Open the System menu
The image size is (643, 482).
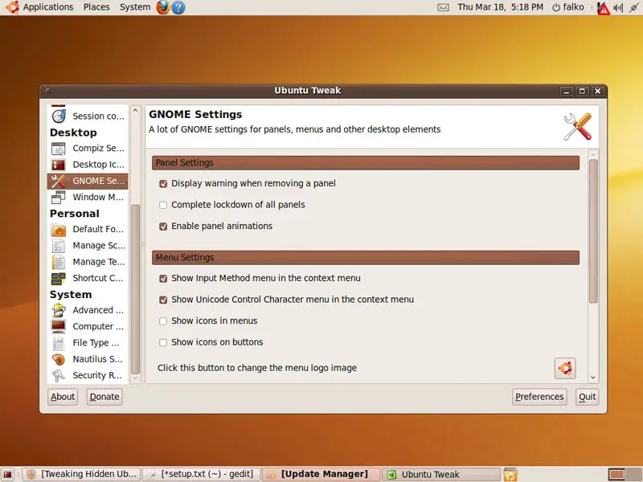click(x=135, y=7)
